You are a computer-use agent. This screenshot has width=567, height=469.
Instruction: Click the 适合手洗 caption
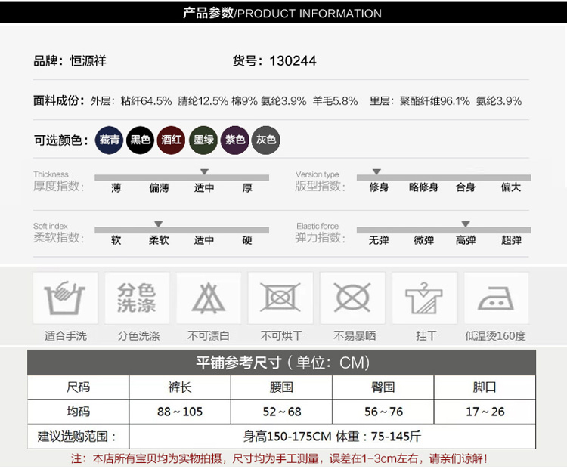[66, 335]
